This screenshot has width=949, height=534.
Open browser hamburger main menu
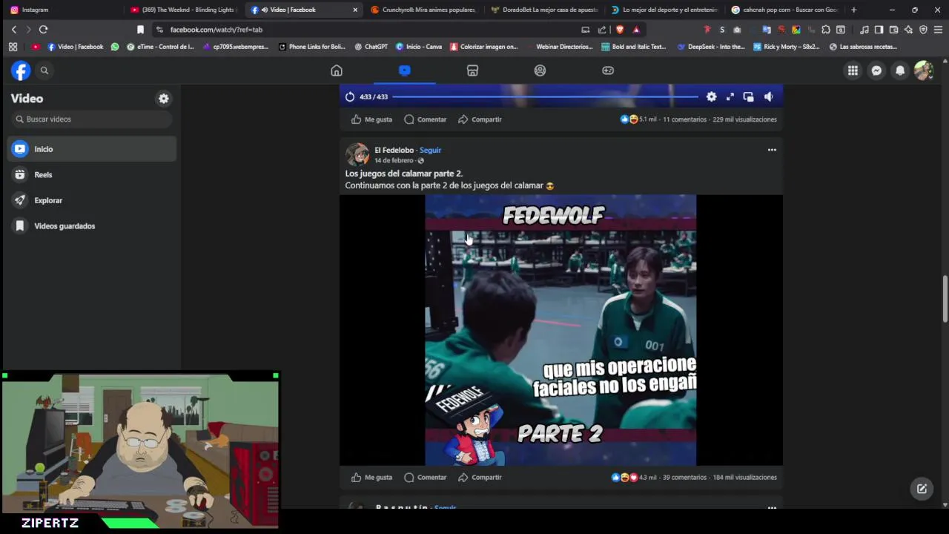[938, 30]
